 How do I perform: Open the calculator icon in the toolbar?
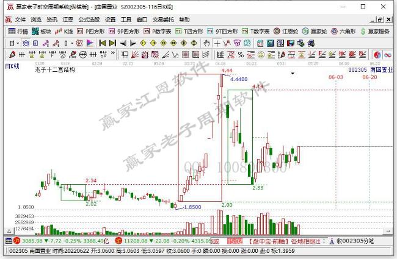click(x=270, y=43)
